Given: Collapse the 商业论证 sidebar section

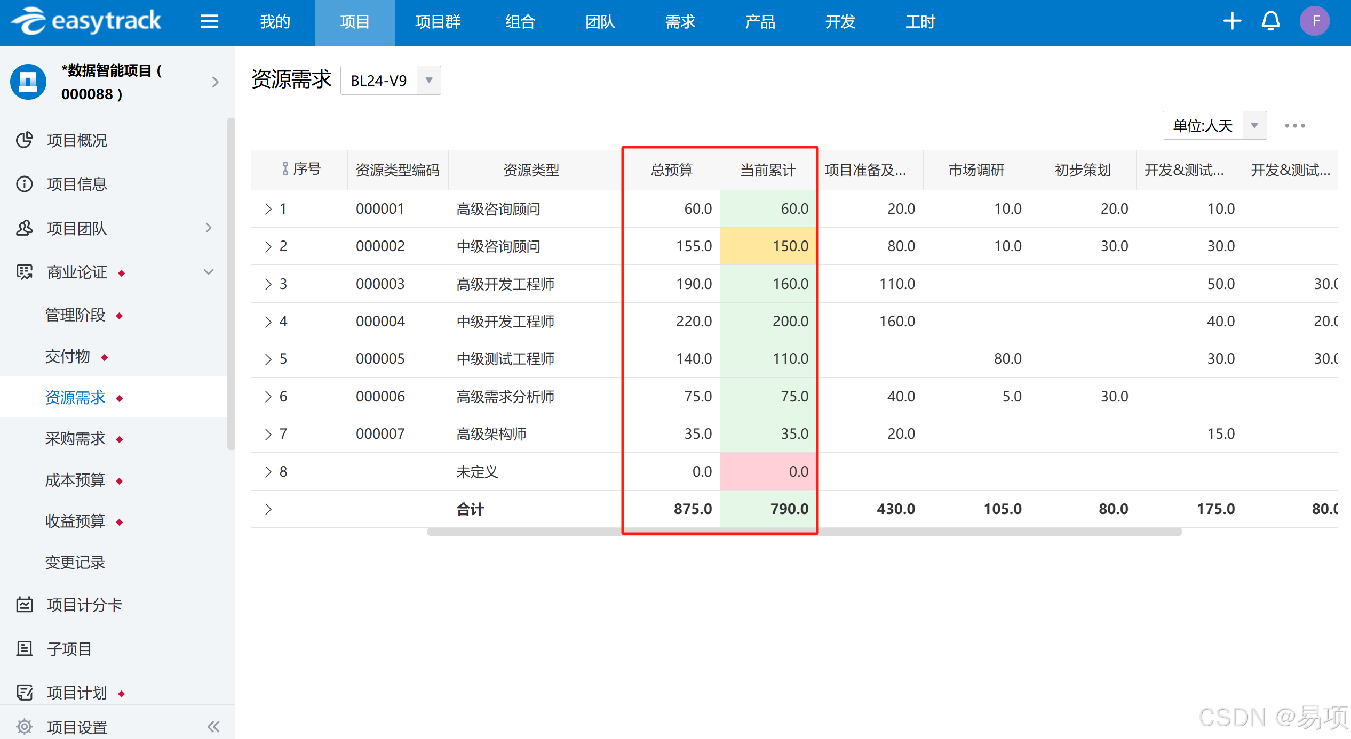Looking at the screenshot, I should point(209,272).
